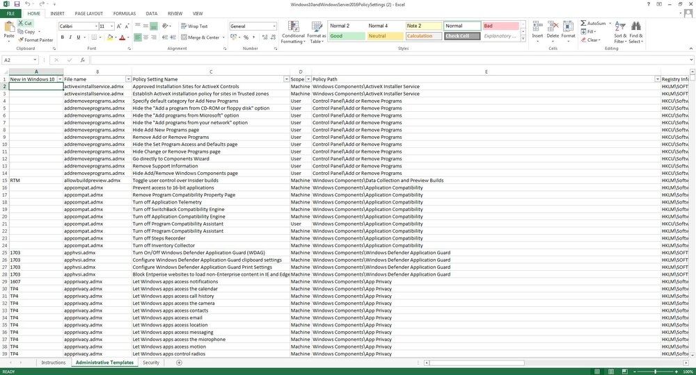Apply the Good cell style
696x375 pixels.
pyautogui.click(x=347, y=36)
